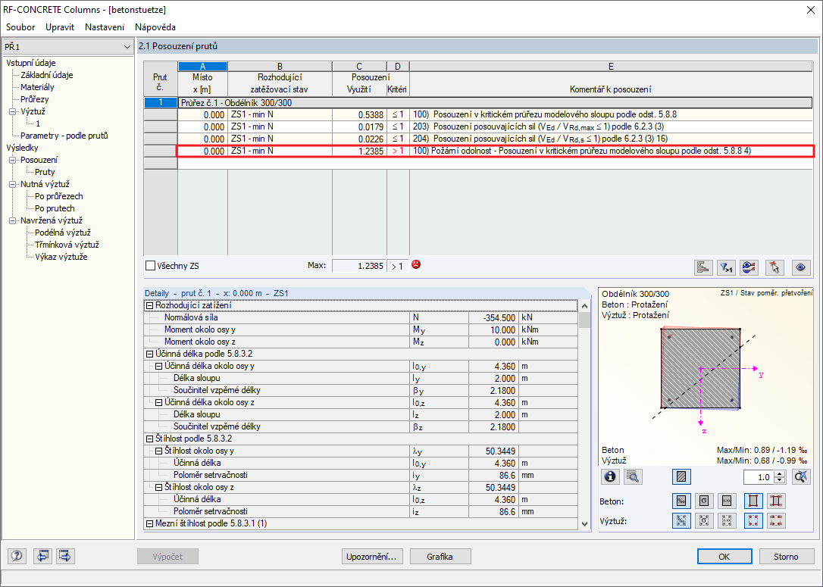
Task: Select member row number 1
Action: click(x=161, y=103)
